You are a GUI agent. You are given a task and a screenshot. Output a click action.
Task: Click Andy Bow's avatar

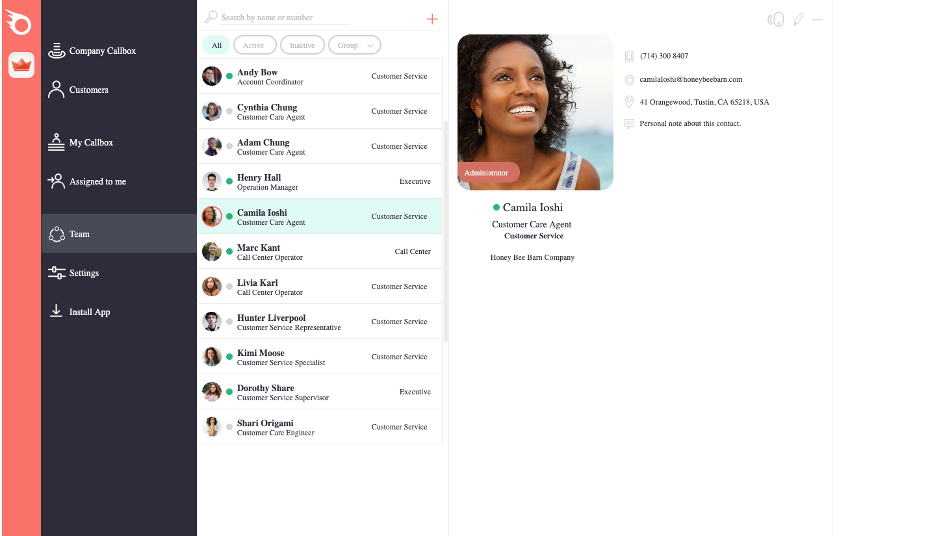[212, 76]
